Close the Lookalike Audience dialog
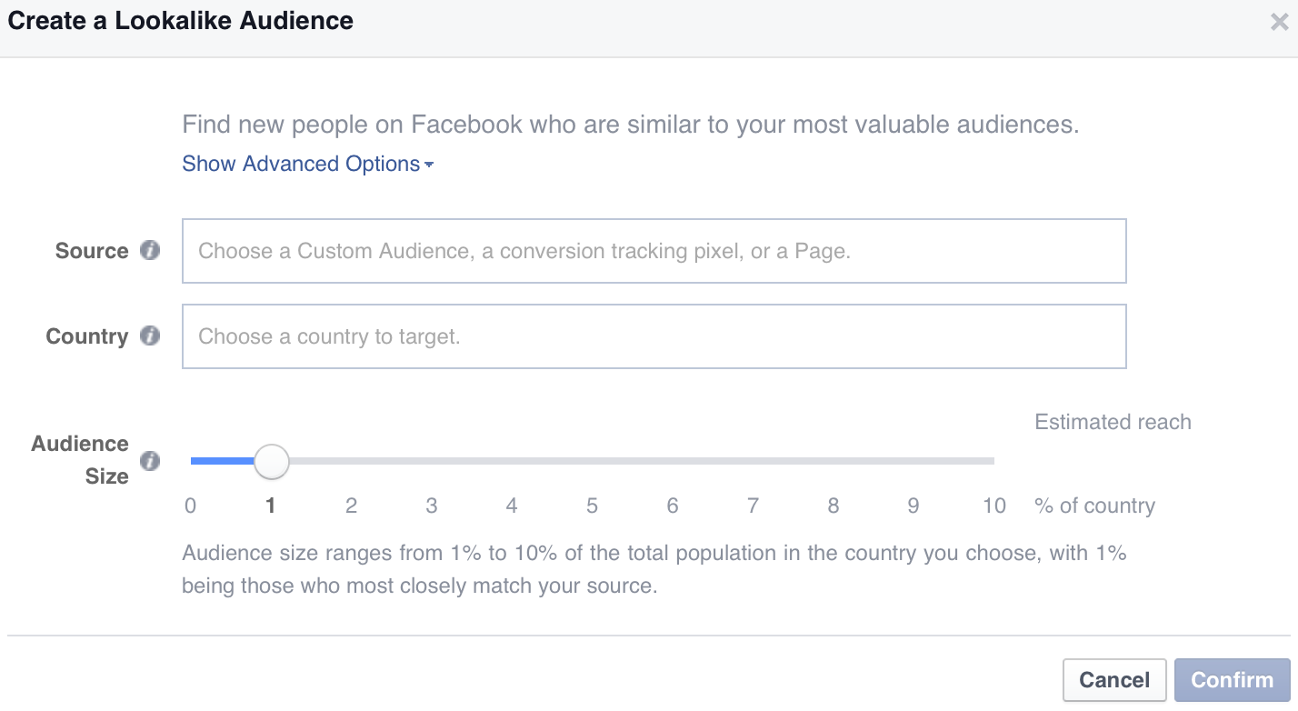The width and height of the screenshot is (1298, 711). point(1279,23)
